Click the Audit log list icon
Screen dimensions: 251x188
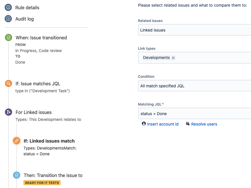[8, 19]
